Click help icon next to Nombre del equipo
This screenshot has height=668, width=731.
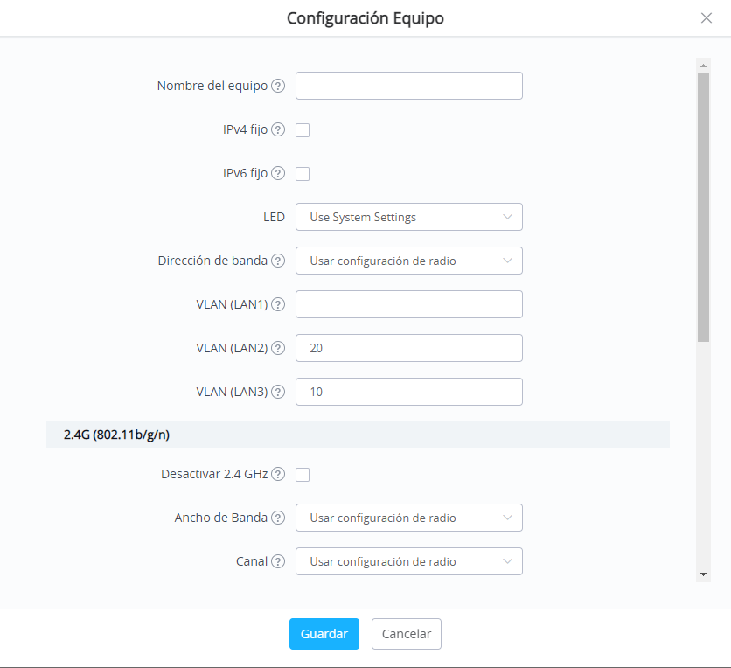pyautogui.click(x=278, y=86)
